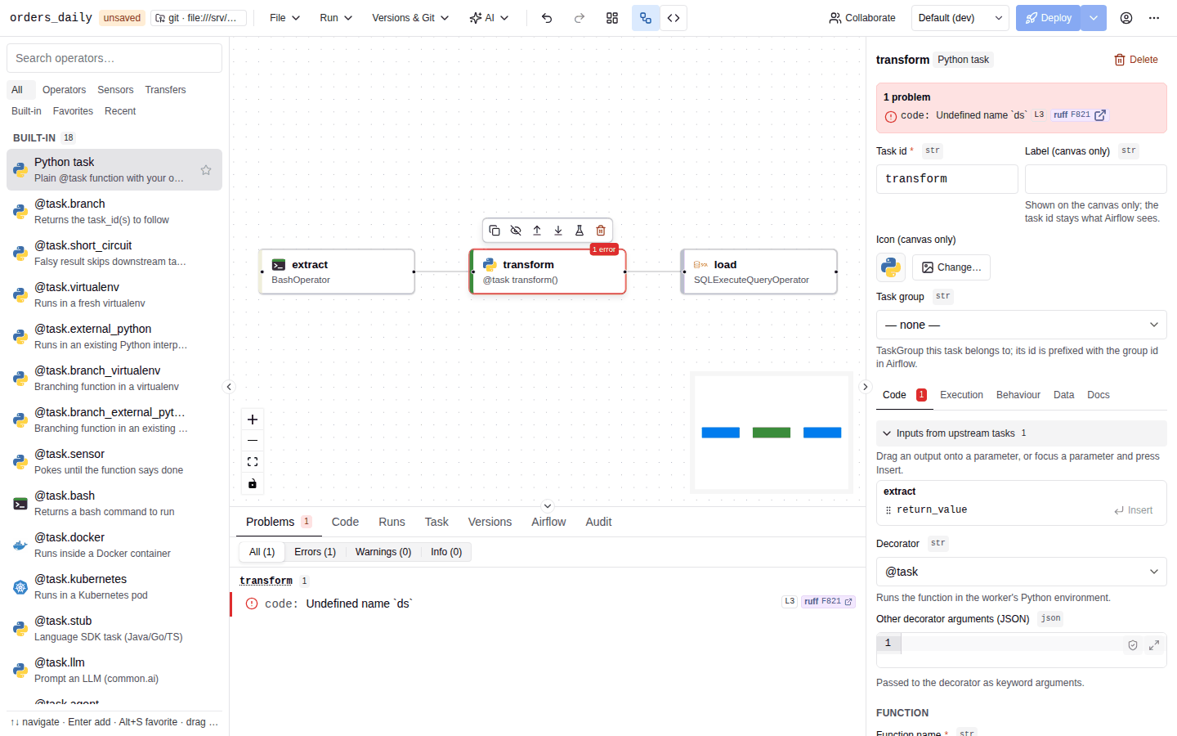Switch to graph canvas view
This screenshot has height=736, width=1177.
pyautogui.click(x=646, y=18)
